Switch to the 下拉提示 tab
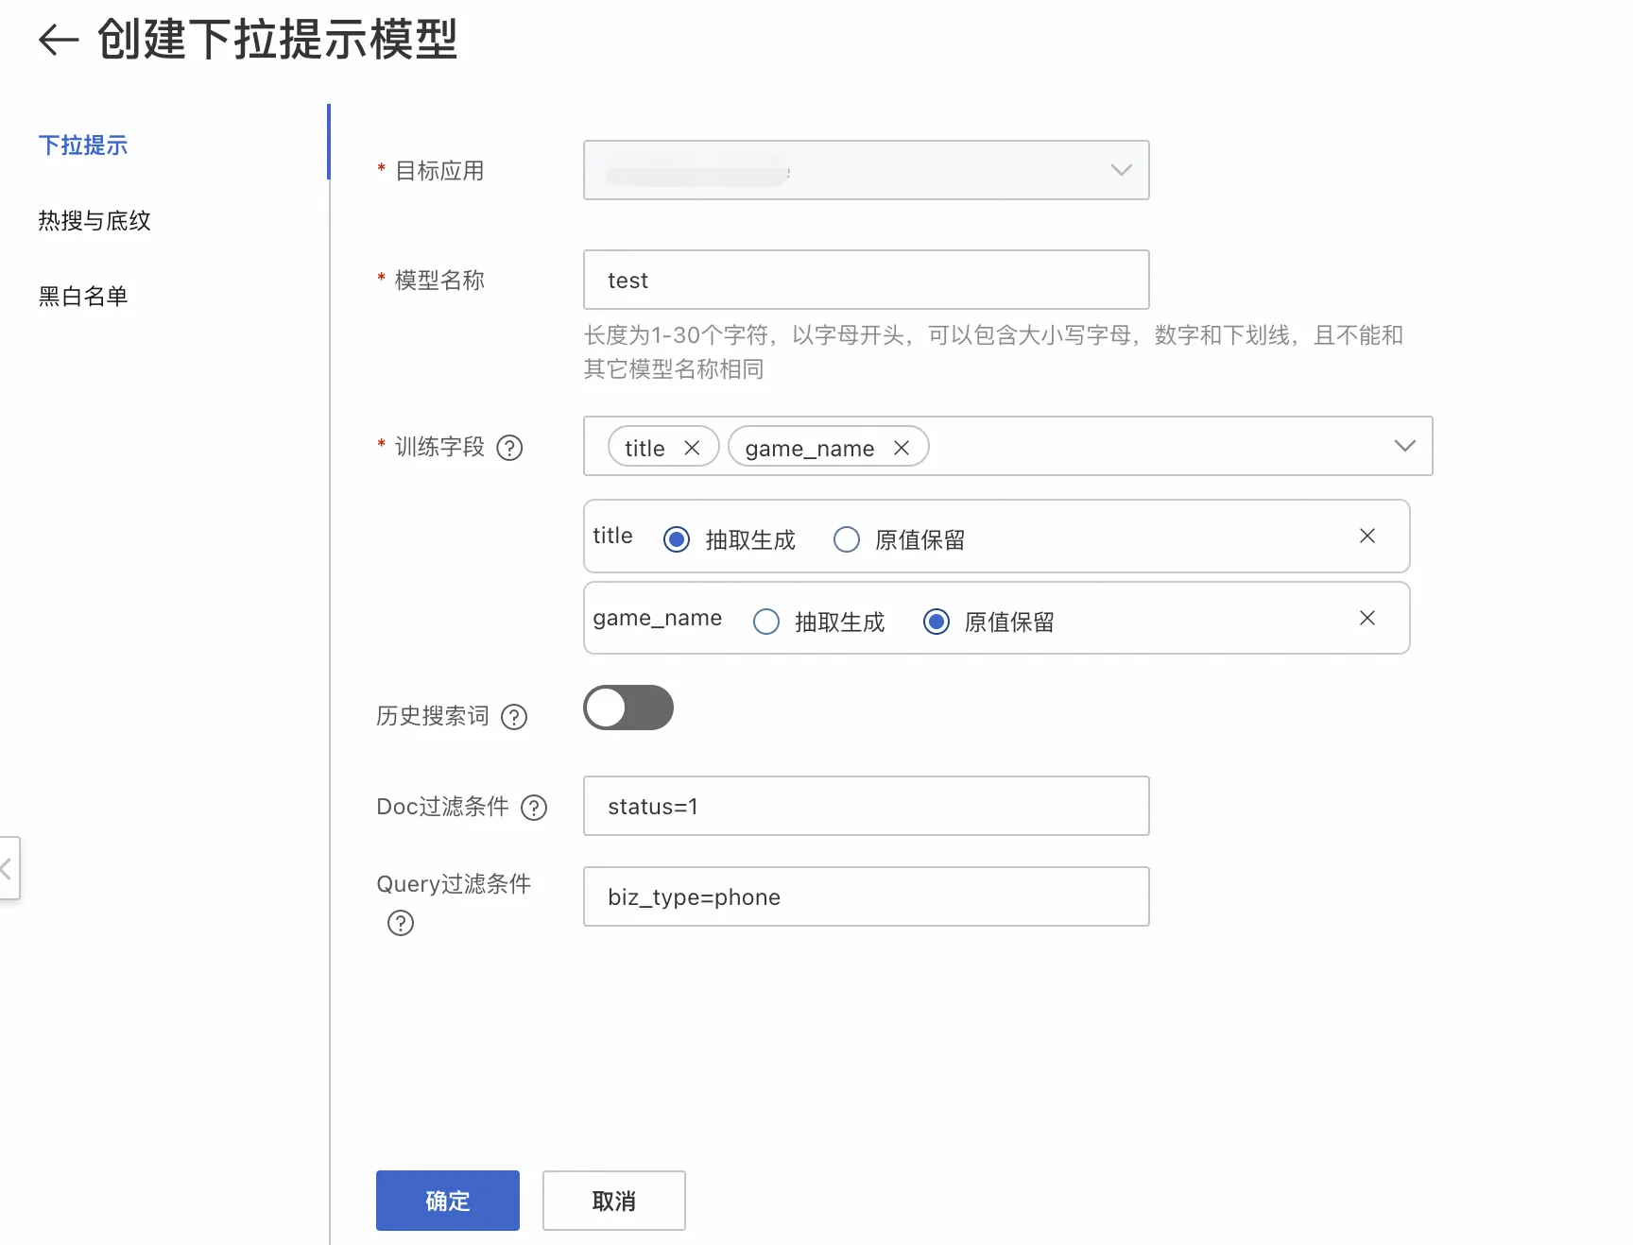Viewport: 1633px width, 1245px height. (83, 145)
